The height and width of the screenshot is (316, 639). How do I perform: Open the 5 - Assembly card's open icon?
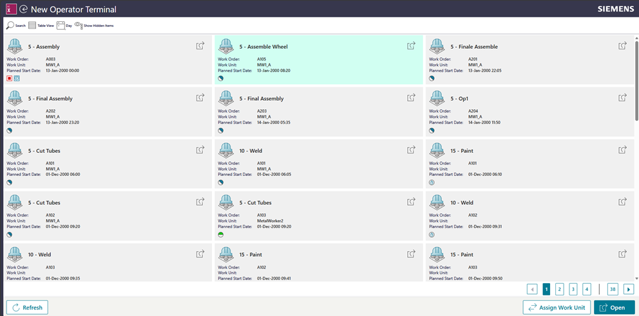click(x=200, y=46)
